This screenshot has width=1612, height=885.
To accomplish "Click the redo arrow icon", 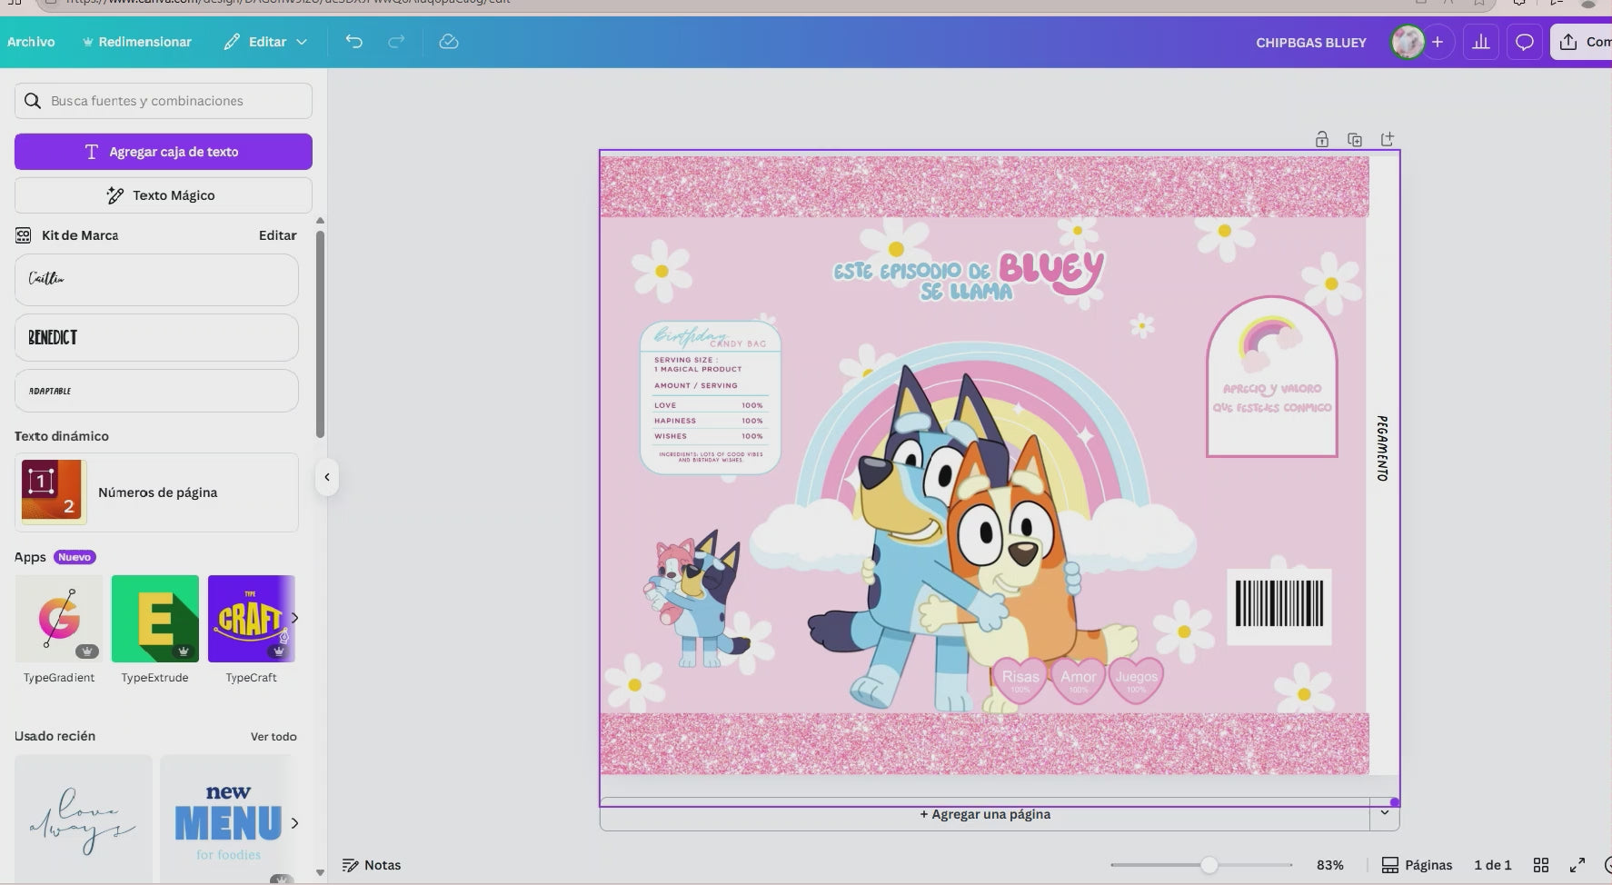I will click(396, 42).
